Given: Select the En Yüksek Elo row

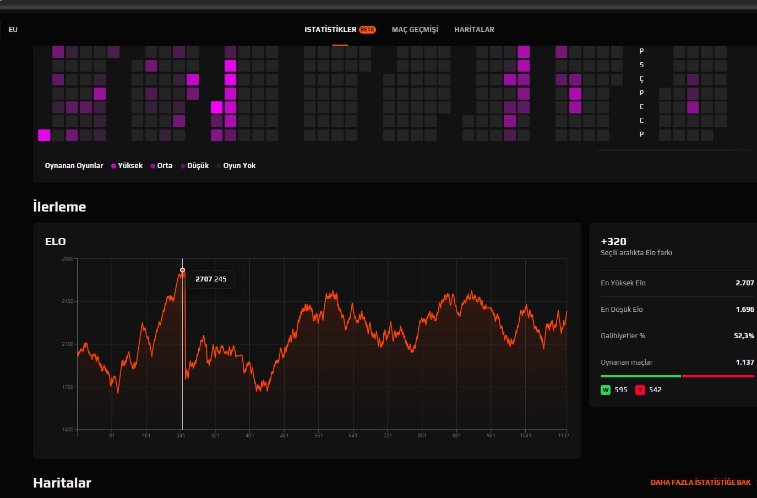Looking at the screenshot, I should pyautogui.click(x=677, y=283).
